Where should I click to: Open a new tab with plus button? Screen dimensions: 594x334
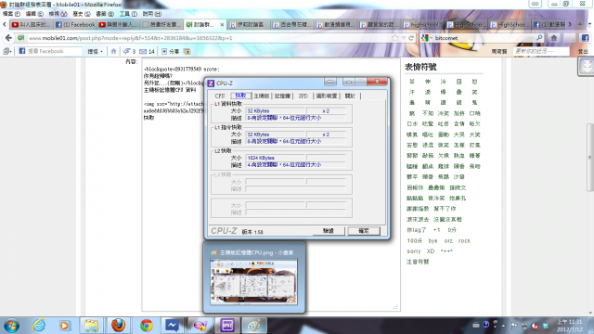[579, 24]
